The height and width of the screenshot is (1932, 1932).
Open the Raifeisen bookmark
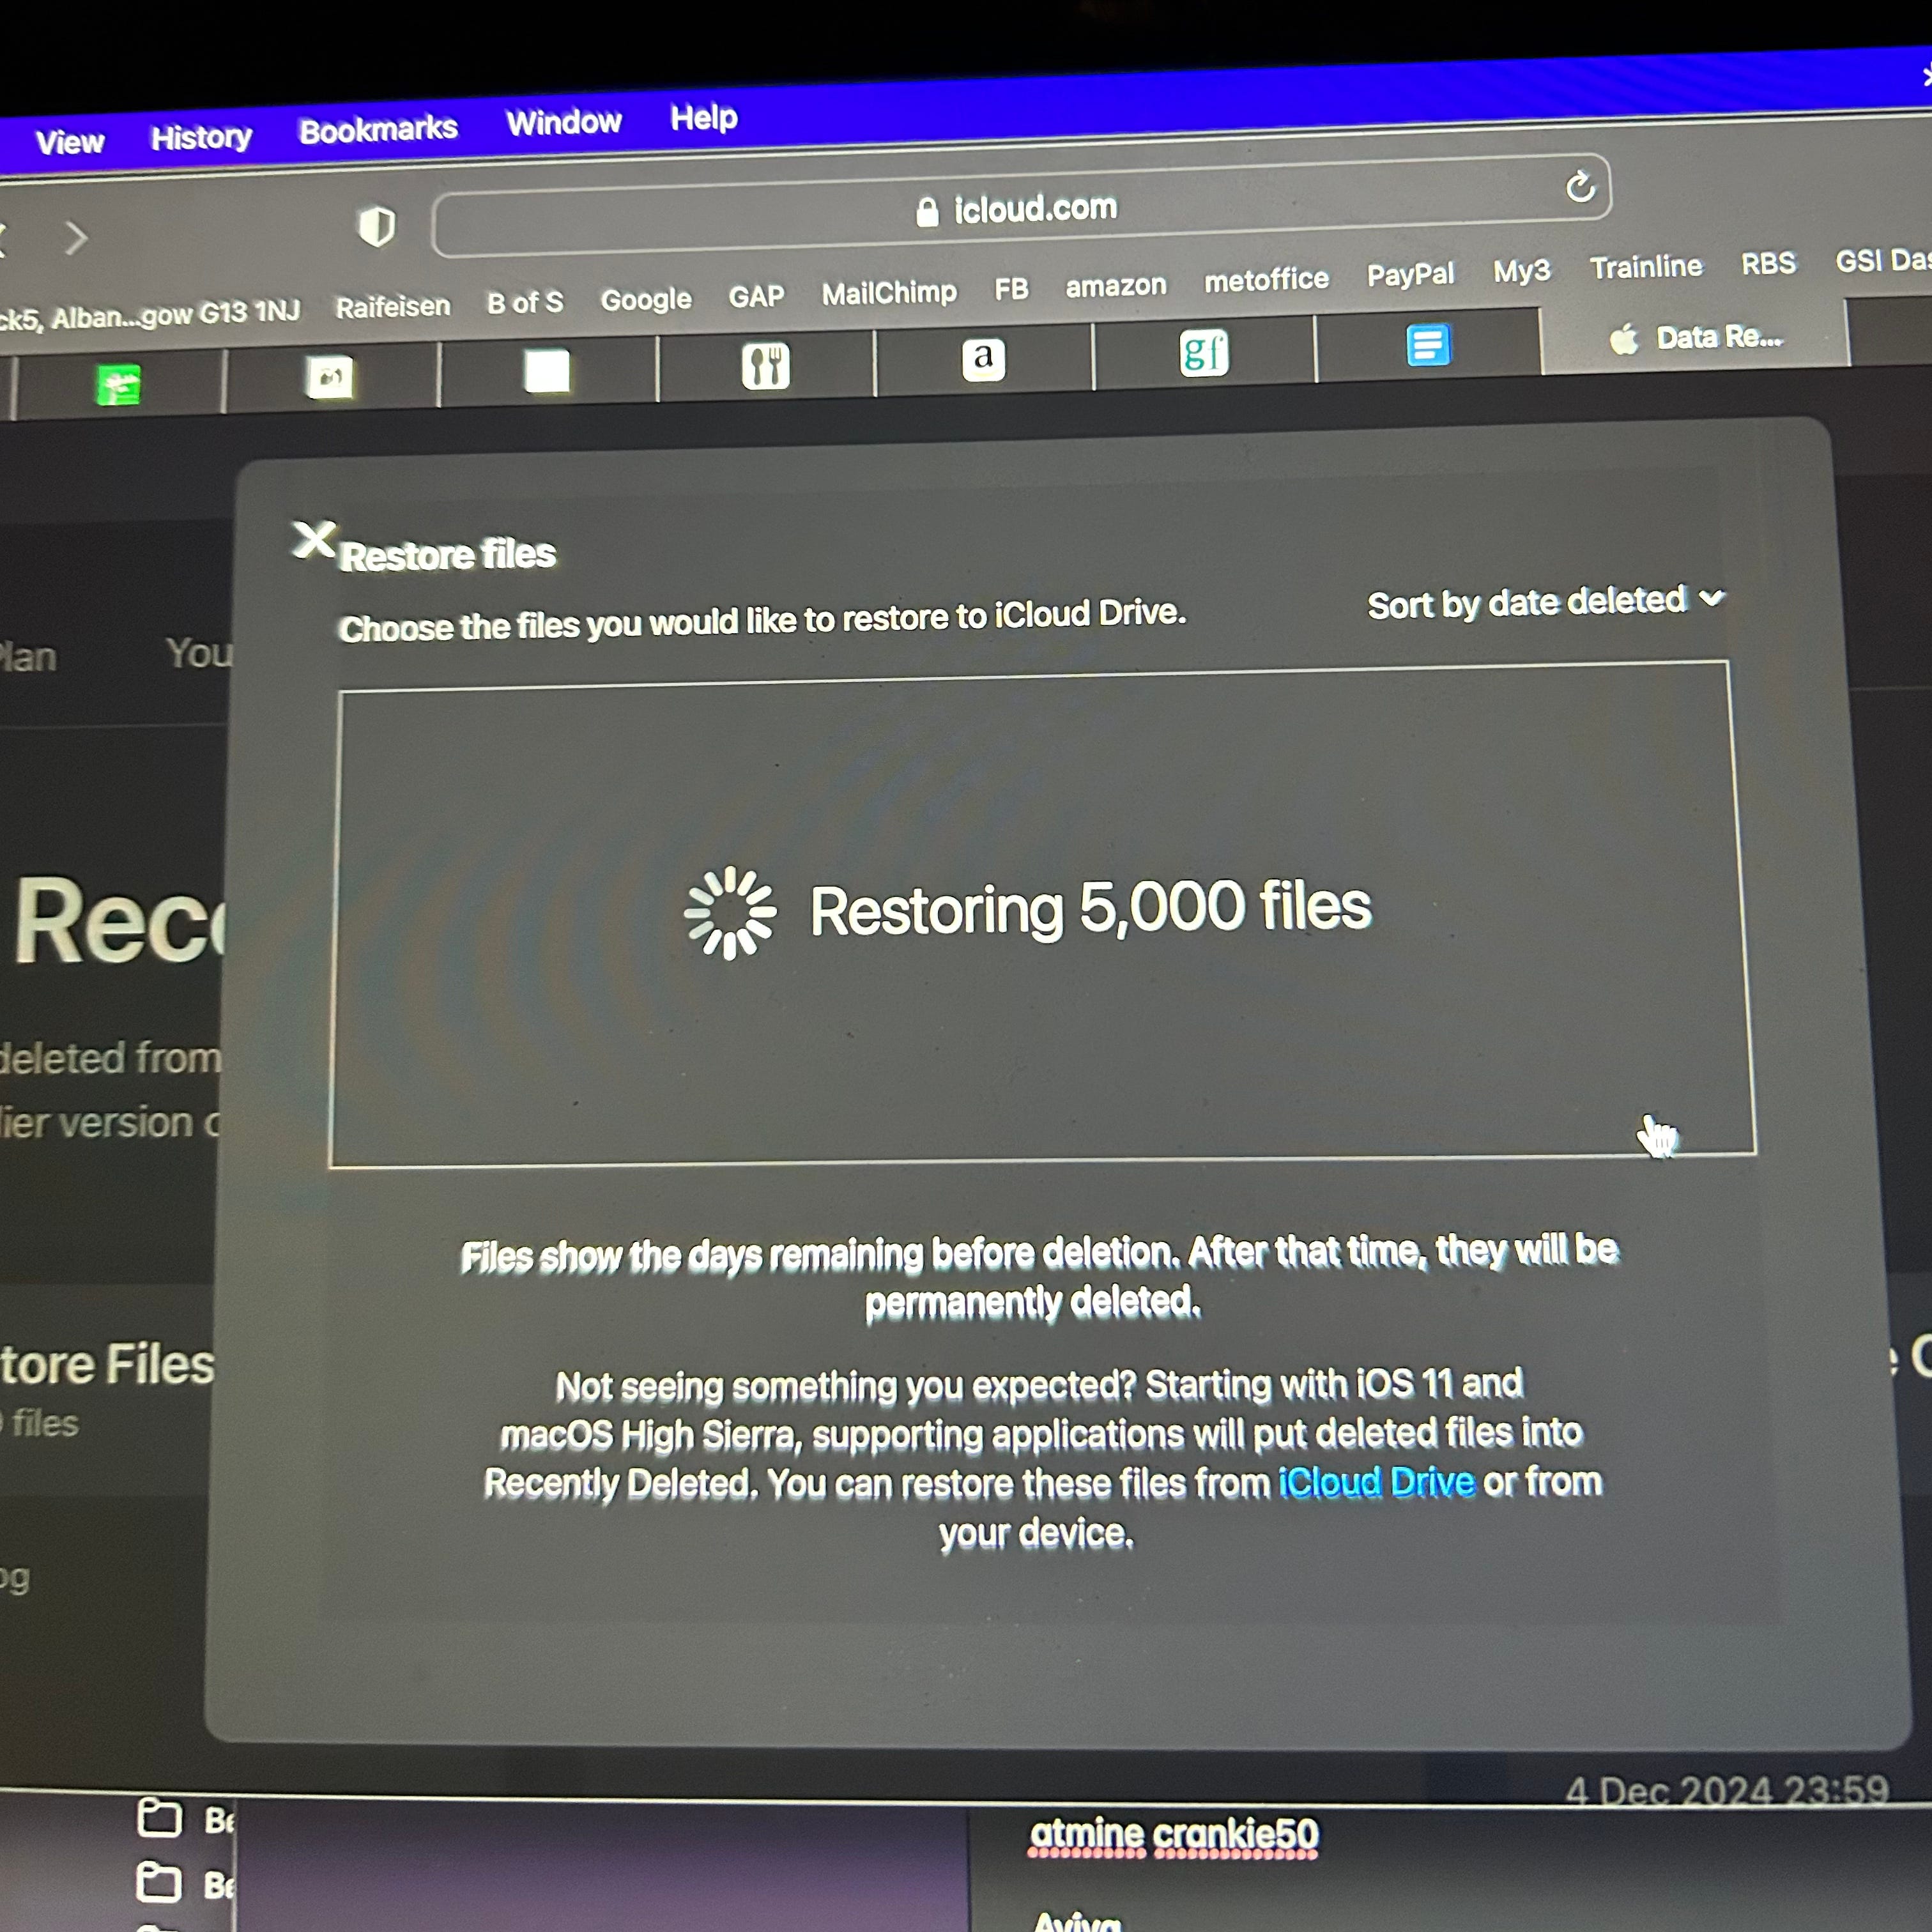click(x=392, y=307)
